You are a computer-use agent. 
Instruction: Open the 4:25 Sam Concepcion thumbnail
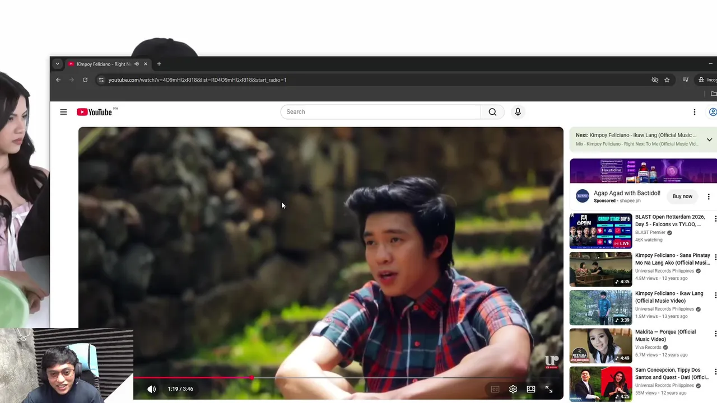pos(600,383)
